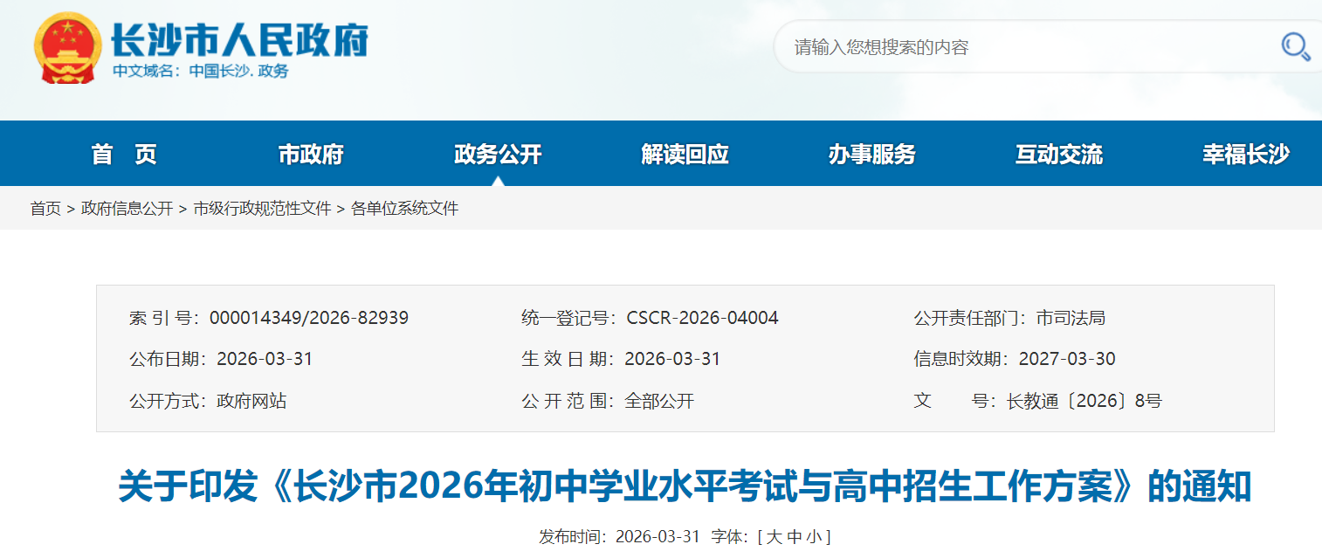The width and height of the screenshot is (1322, 558).
Task: Open 办事服务 in the navigation bar
Action: point(871,155)
